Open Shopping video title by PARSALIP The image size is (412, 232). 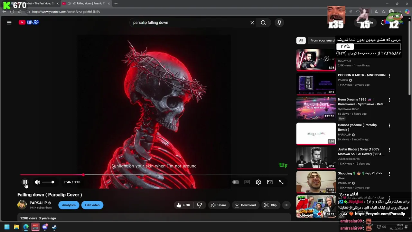[360, 175]
